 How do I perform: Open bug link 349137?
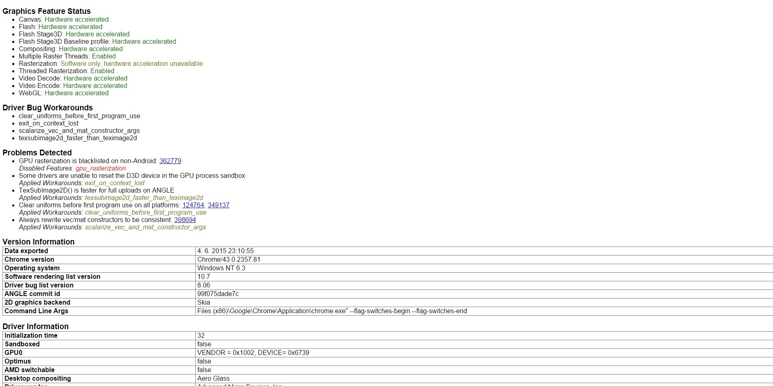pyautogui.click(x=219, y=205)
